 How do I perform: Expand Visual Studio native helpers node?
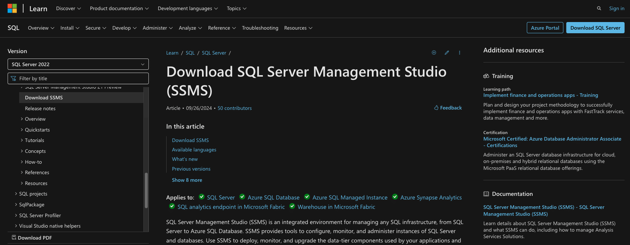tap(47, 226)
